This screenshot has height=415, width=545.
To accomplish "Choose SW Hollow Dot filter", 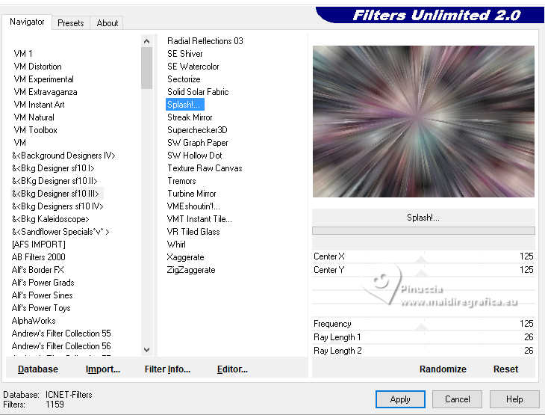I will point(194,156).
